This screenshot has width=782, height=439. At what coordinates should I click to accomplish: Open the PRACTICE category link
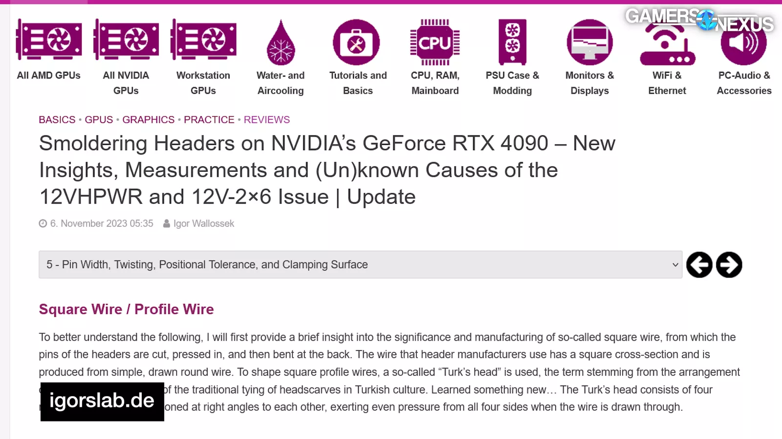[x=209, y=120]
